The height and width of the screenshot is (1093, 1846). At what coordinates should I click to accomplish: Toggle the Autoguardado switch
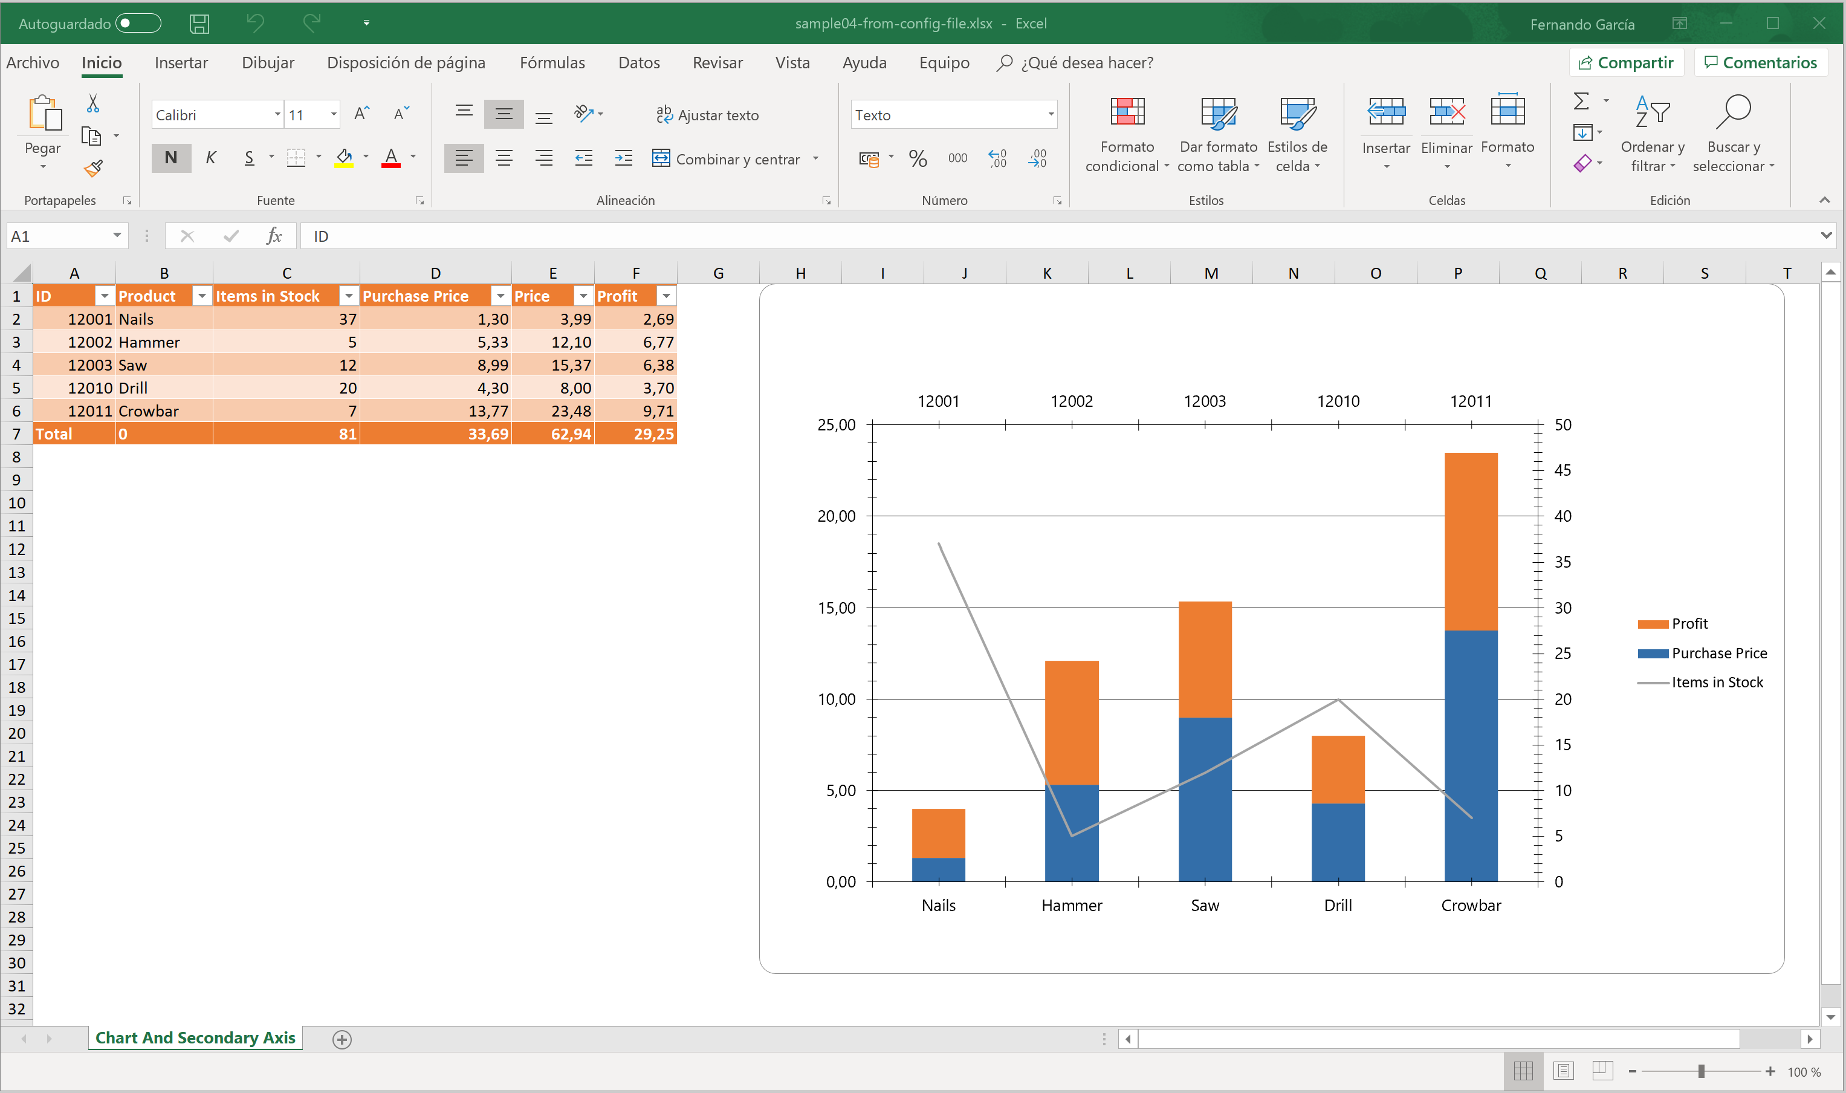[x=138, y=24]
